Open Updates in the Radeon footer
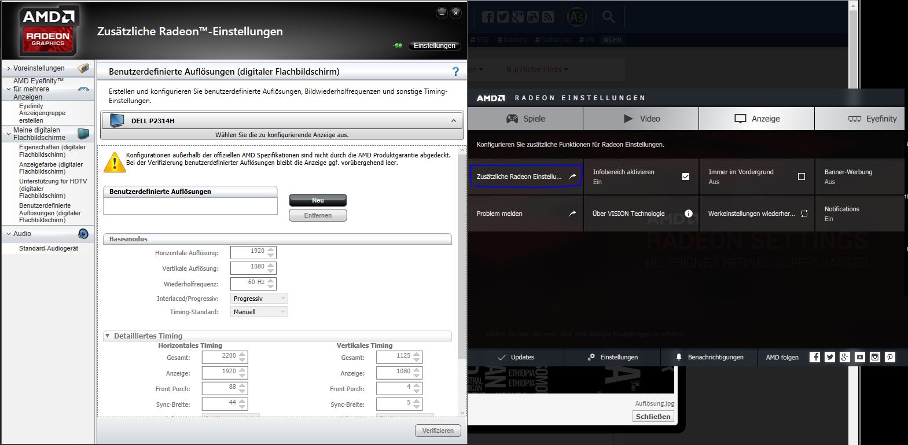This screenshot has height=445, width=908. click(516, 357)
